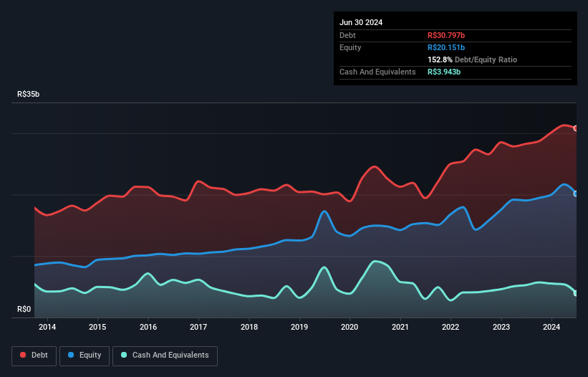Image resolution: width=588 pixels, height=377 pixels.
Task: Click the R$3.943b cash value
Action: coord(444,72)
